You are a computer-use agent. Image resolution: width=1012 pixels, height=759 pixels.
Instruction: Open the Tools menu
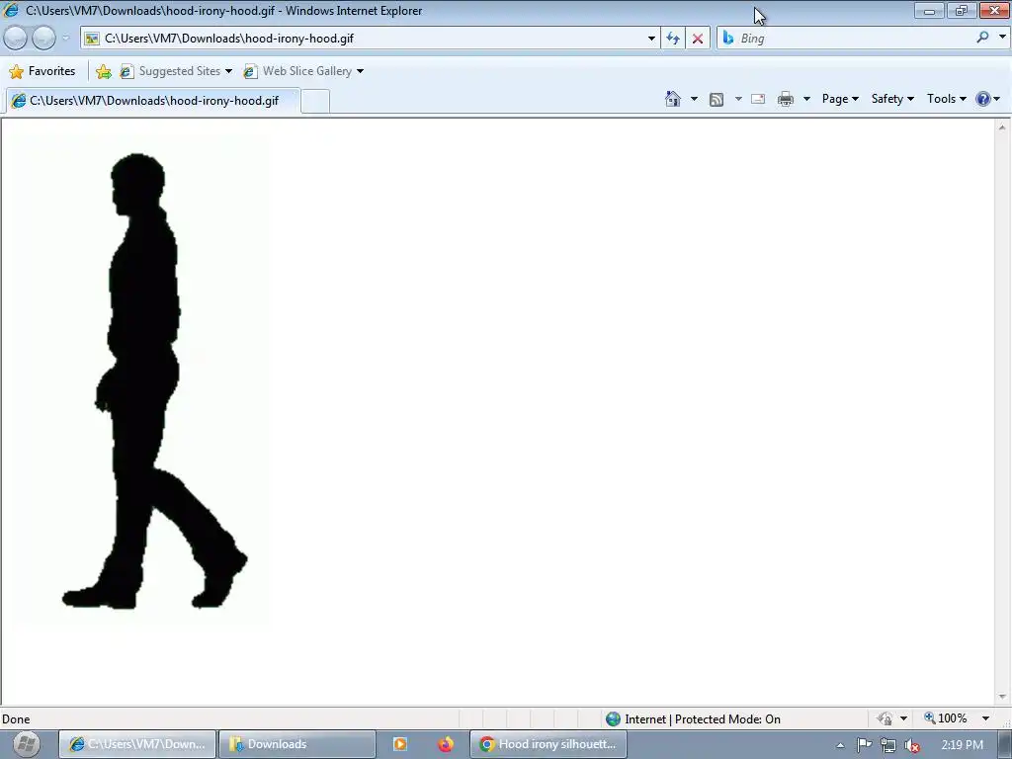946,99
